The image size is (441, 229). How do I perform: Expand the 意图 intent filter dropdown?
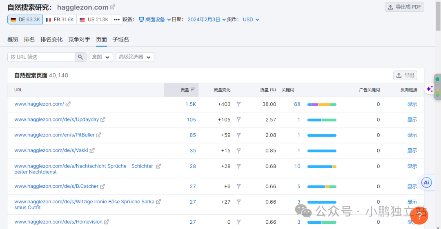coord(101,57)
